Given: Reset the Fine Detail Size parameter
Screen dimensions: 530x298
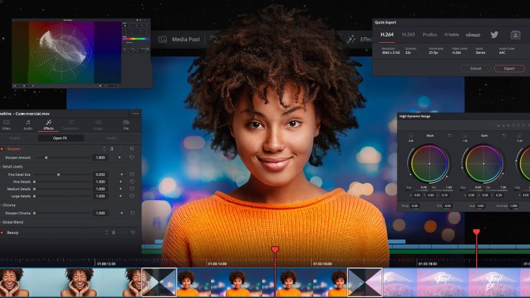Looking at the screenshot, I should tap(132, 175).
